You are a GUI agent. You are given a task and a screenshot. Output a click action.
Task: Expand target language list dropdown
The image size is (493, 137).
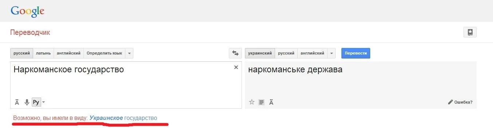point(331,53)
